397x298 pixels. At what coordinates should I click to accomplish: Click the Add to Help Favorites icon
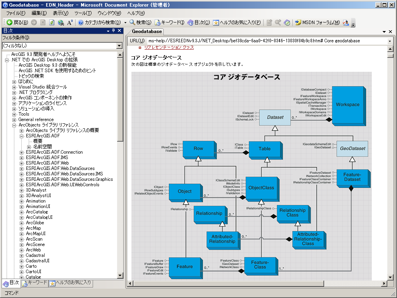pos(269,23)
